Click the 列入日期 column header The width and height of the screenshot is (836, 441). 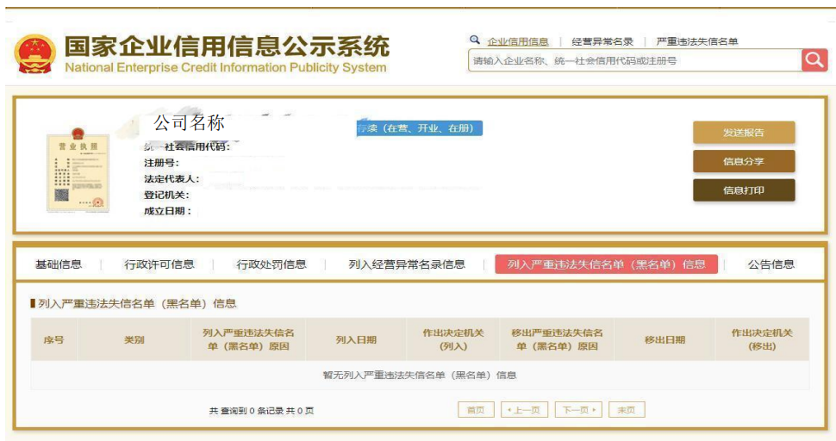pos(356,340)
